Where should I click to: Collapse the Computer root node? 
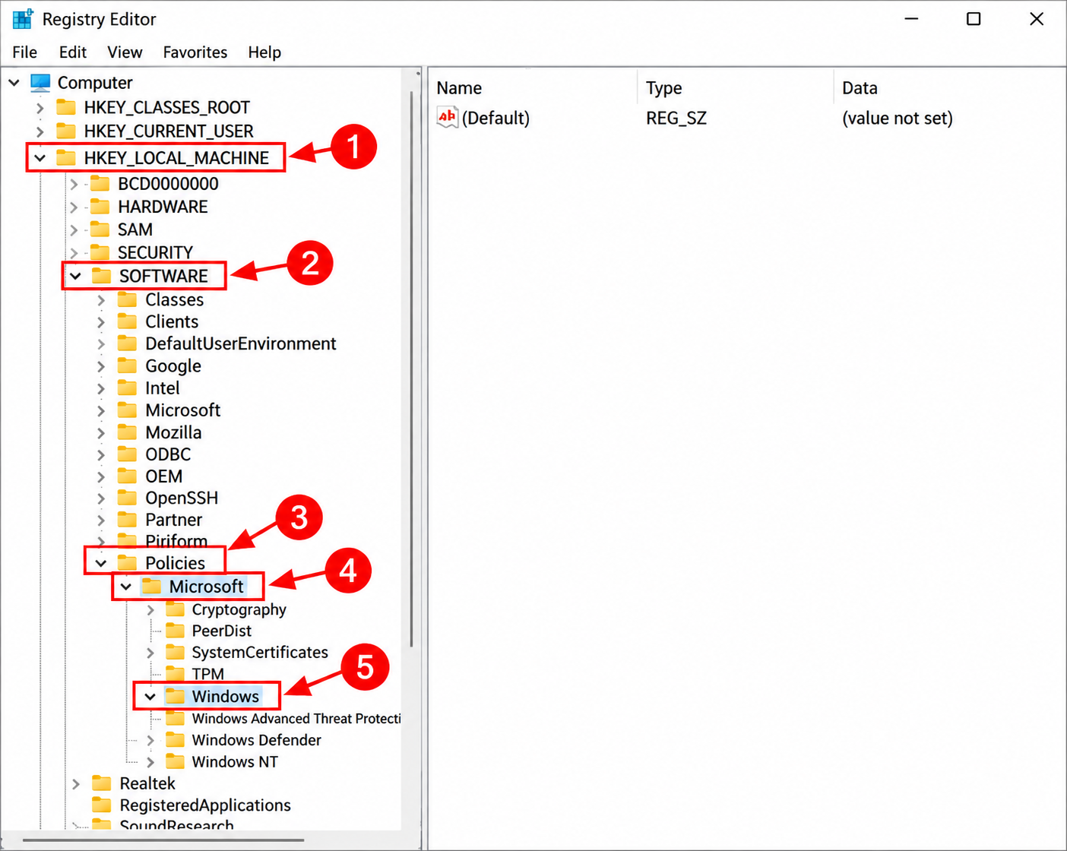tap(14, 82)
